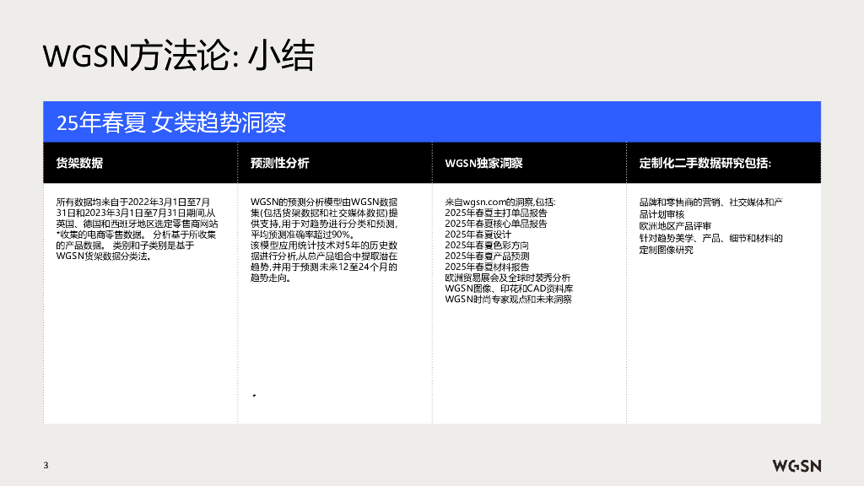This screenshot has width=864, height=486.
Task: Click the 2025年春夏材料报告 line
Action: (487, 267)
